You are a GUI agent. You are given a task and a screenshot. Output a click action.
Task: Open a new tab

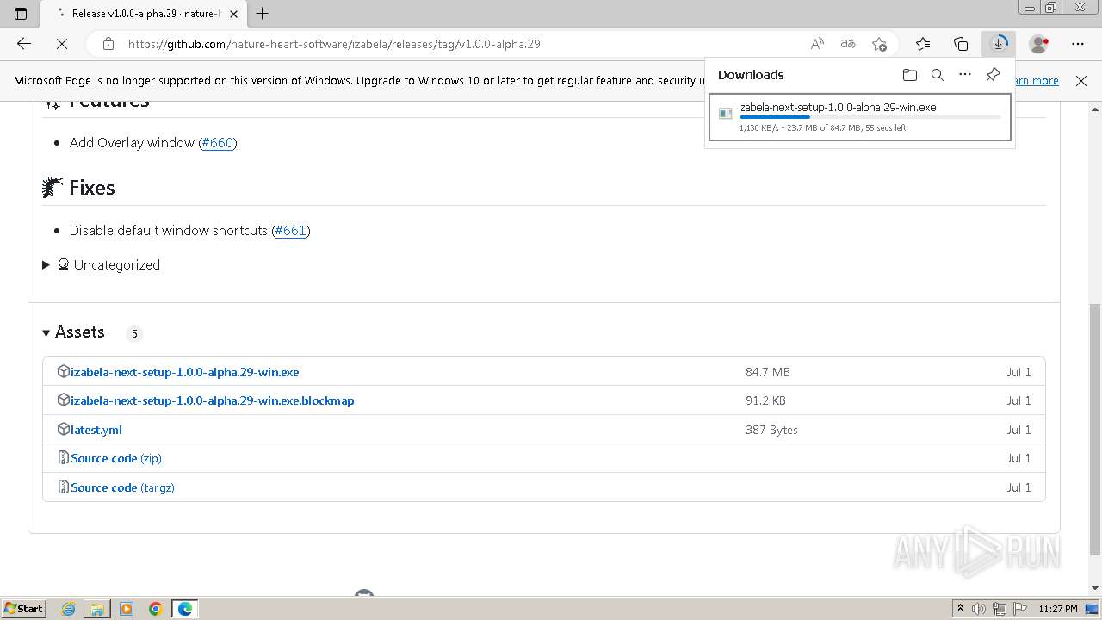(x=263, y=14)
